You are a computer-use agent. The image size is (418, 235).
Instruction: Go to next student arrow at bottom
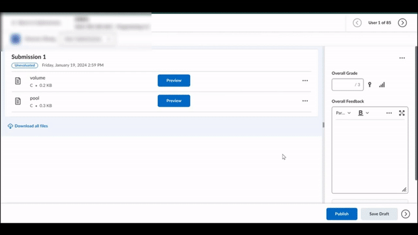(405, 214)
